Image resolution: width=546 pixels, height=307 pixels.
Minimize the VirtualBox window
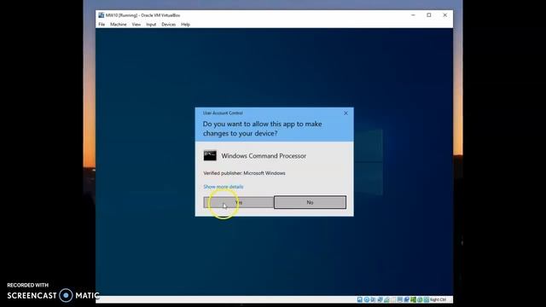click(x=413, y=15)
